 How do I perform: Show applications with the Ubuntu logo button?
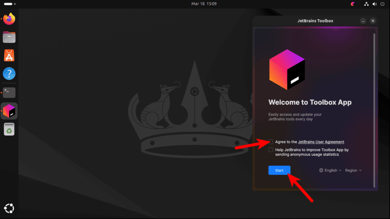[9, 208]
